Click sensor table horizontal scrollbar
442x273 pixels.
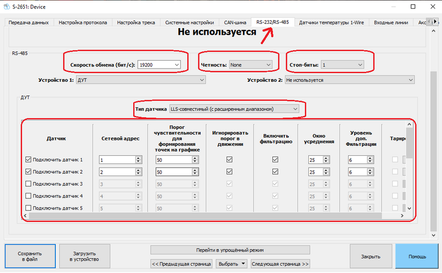click(205, 216)
